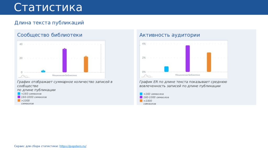
Task: Click the 'Активность аудитории' heading
Action: click(x=170, y=35)
